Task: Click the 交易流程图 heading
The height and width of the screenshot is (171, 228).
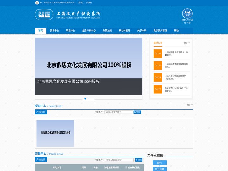Action: click(155, 155)
